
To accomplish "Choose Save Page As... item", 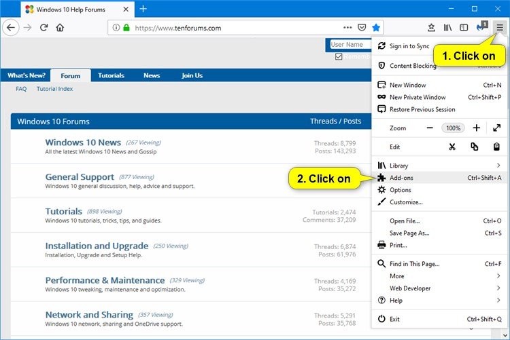I will point(440,233).
